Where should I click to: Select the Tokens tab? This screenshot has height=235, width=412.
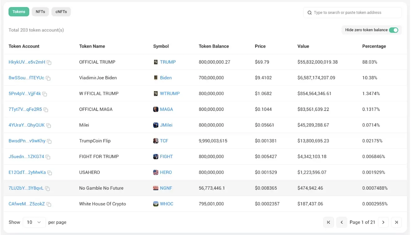coord(19,12)
